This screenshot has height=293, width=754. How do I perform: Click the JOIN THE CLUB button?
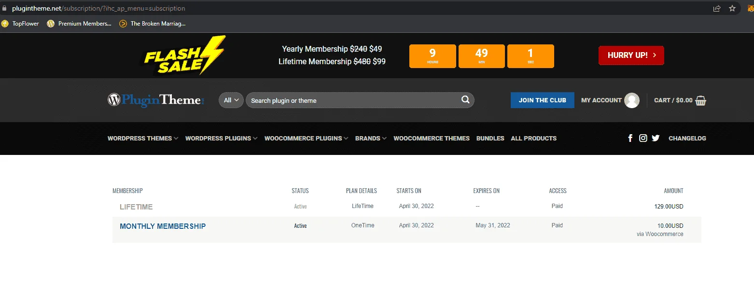(543, 100)
